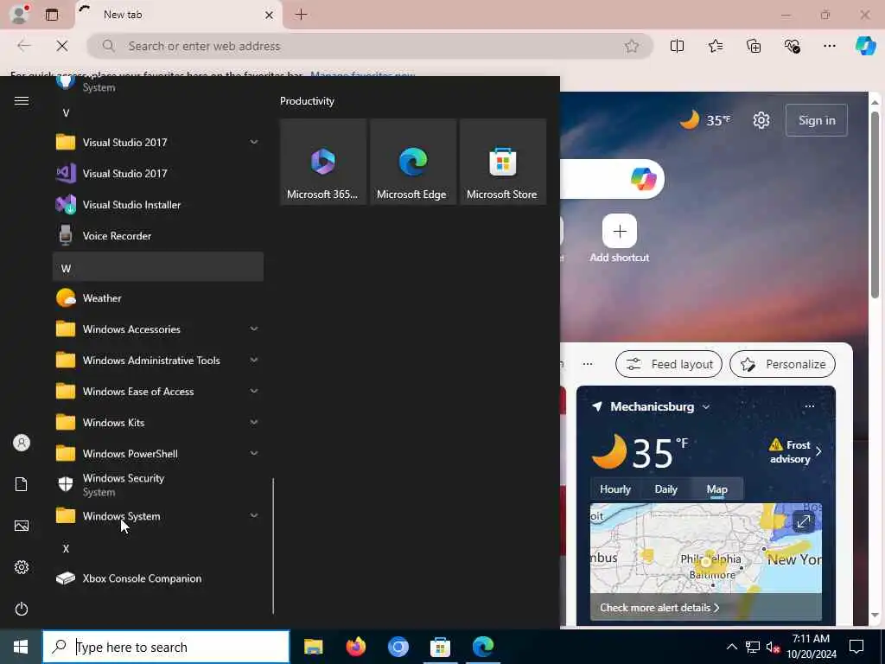
Task: Open Edge Browser essentials heart icon
Action: point(792,46)
